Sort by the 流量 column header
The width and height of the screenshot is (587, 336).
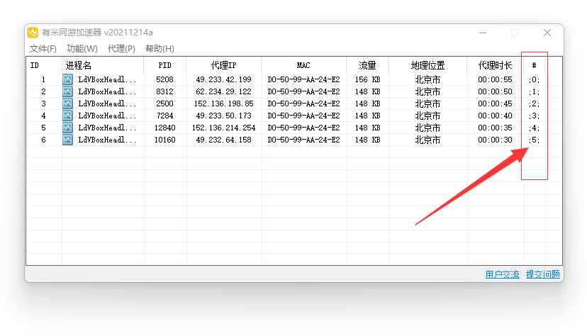pyautogui.click(x=367, y=65)
